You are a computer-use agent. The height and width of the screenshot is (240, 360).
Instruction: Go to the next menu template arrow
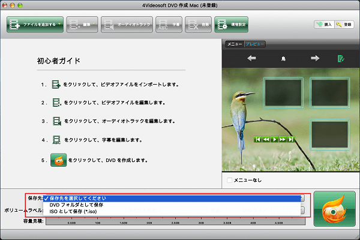click(x=314, y=59)
